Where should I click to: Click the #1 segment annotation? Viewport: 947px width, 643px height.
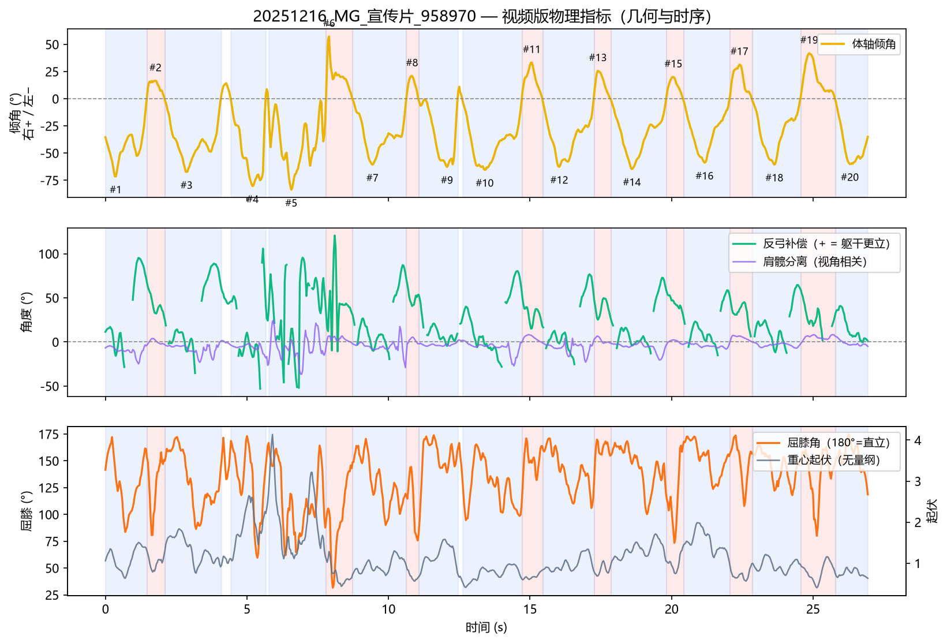115,190
